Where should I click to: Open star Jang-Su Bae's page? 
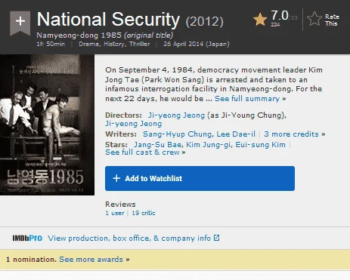[x=157, y=145]
